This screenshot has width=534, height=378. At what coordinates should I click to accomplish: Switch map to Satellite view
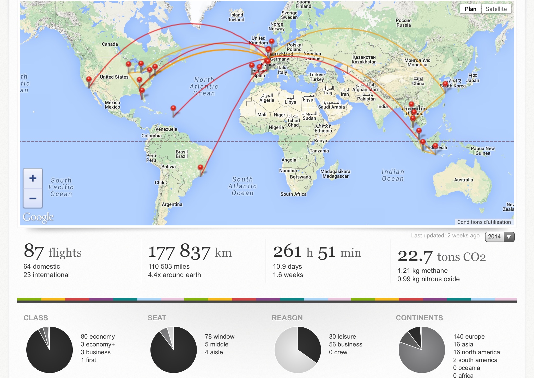pyautogui.click(x=496, y=9)
